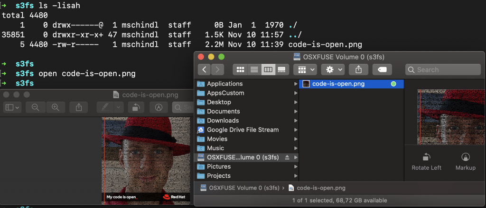
Task: Click the Finder share button
Action: pos(359,70)
